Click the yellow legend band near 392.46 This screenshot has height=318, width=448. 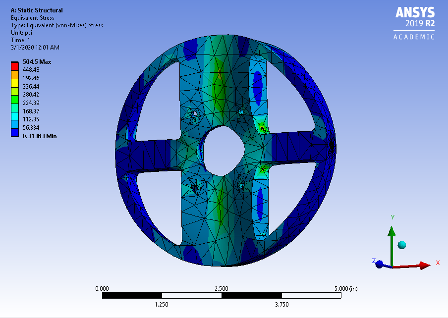[15, 83]
